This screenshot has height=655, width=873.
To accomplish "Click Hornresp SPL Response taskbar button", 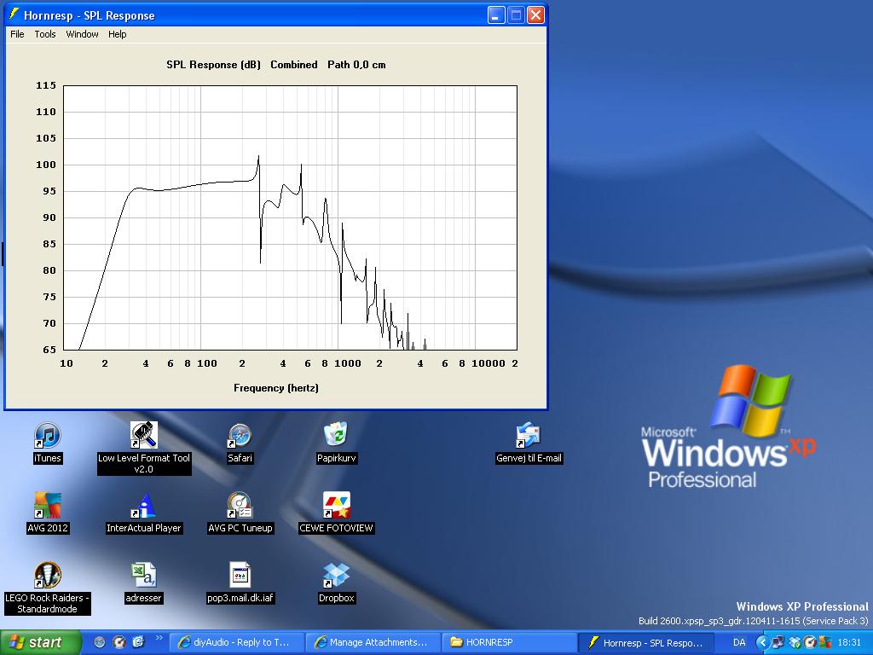I will [x=646, y=643].
